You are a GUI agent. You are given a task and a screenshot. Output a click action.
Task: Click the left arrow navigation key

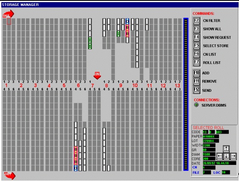coord(220,156)
